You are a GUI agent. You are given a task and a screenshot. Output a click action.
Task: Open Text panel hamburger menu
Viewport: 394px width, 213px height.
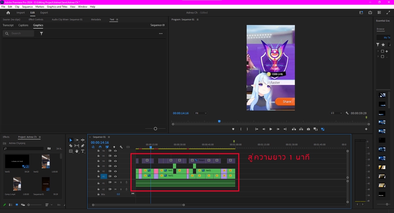coord(117,20)
